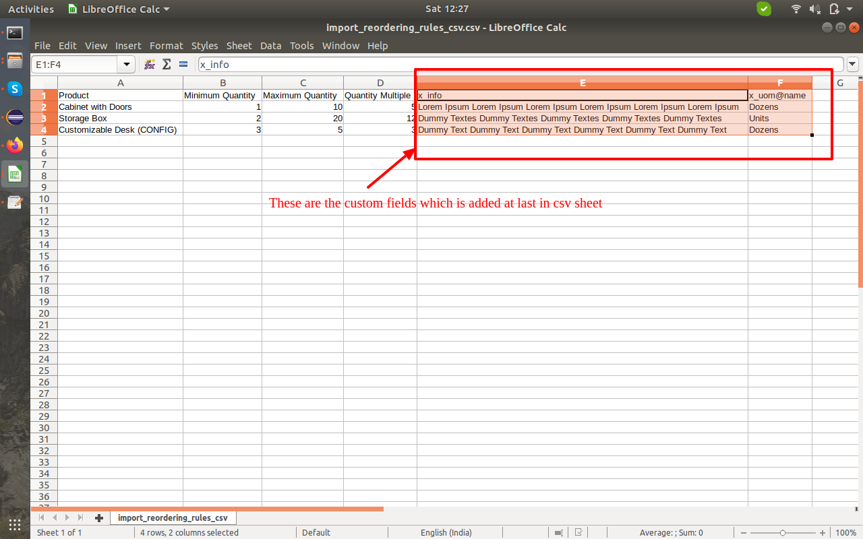Click 'English (India)' in status bar
863x539 pixels.
point(446,532)
